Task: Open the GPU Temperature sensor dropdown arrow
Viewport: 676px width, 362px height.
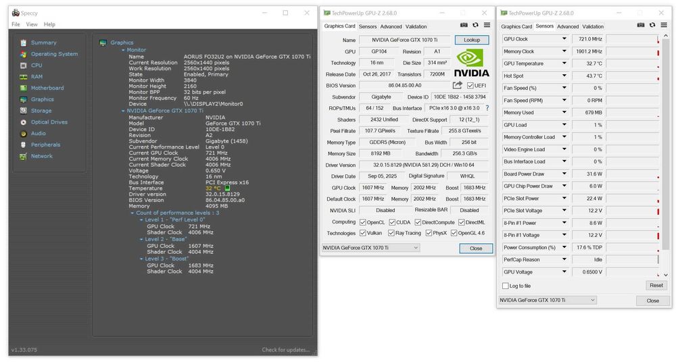Action: [x=564, y=63]
